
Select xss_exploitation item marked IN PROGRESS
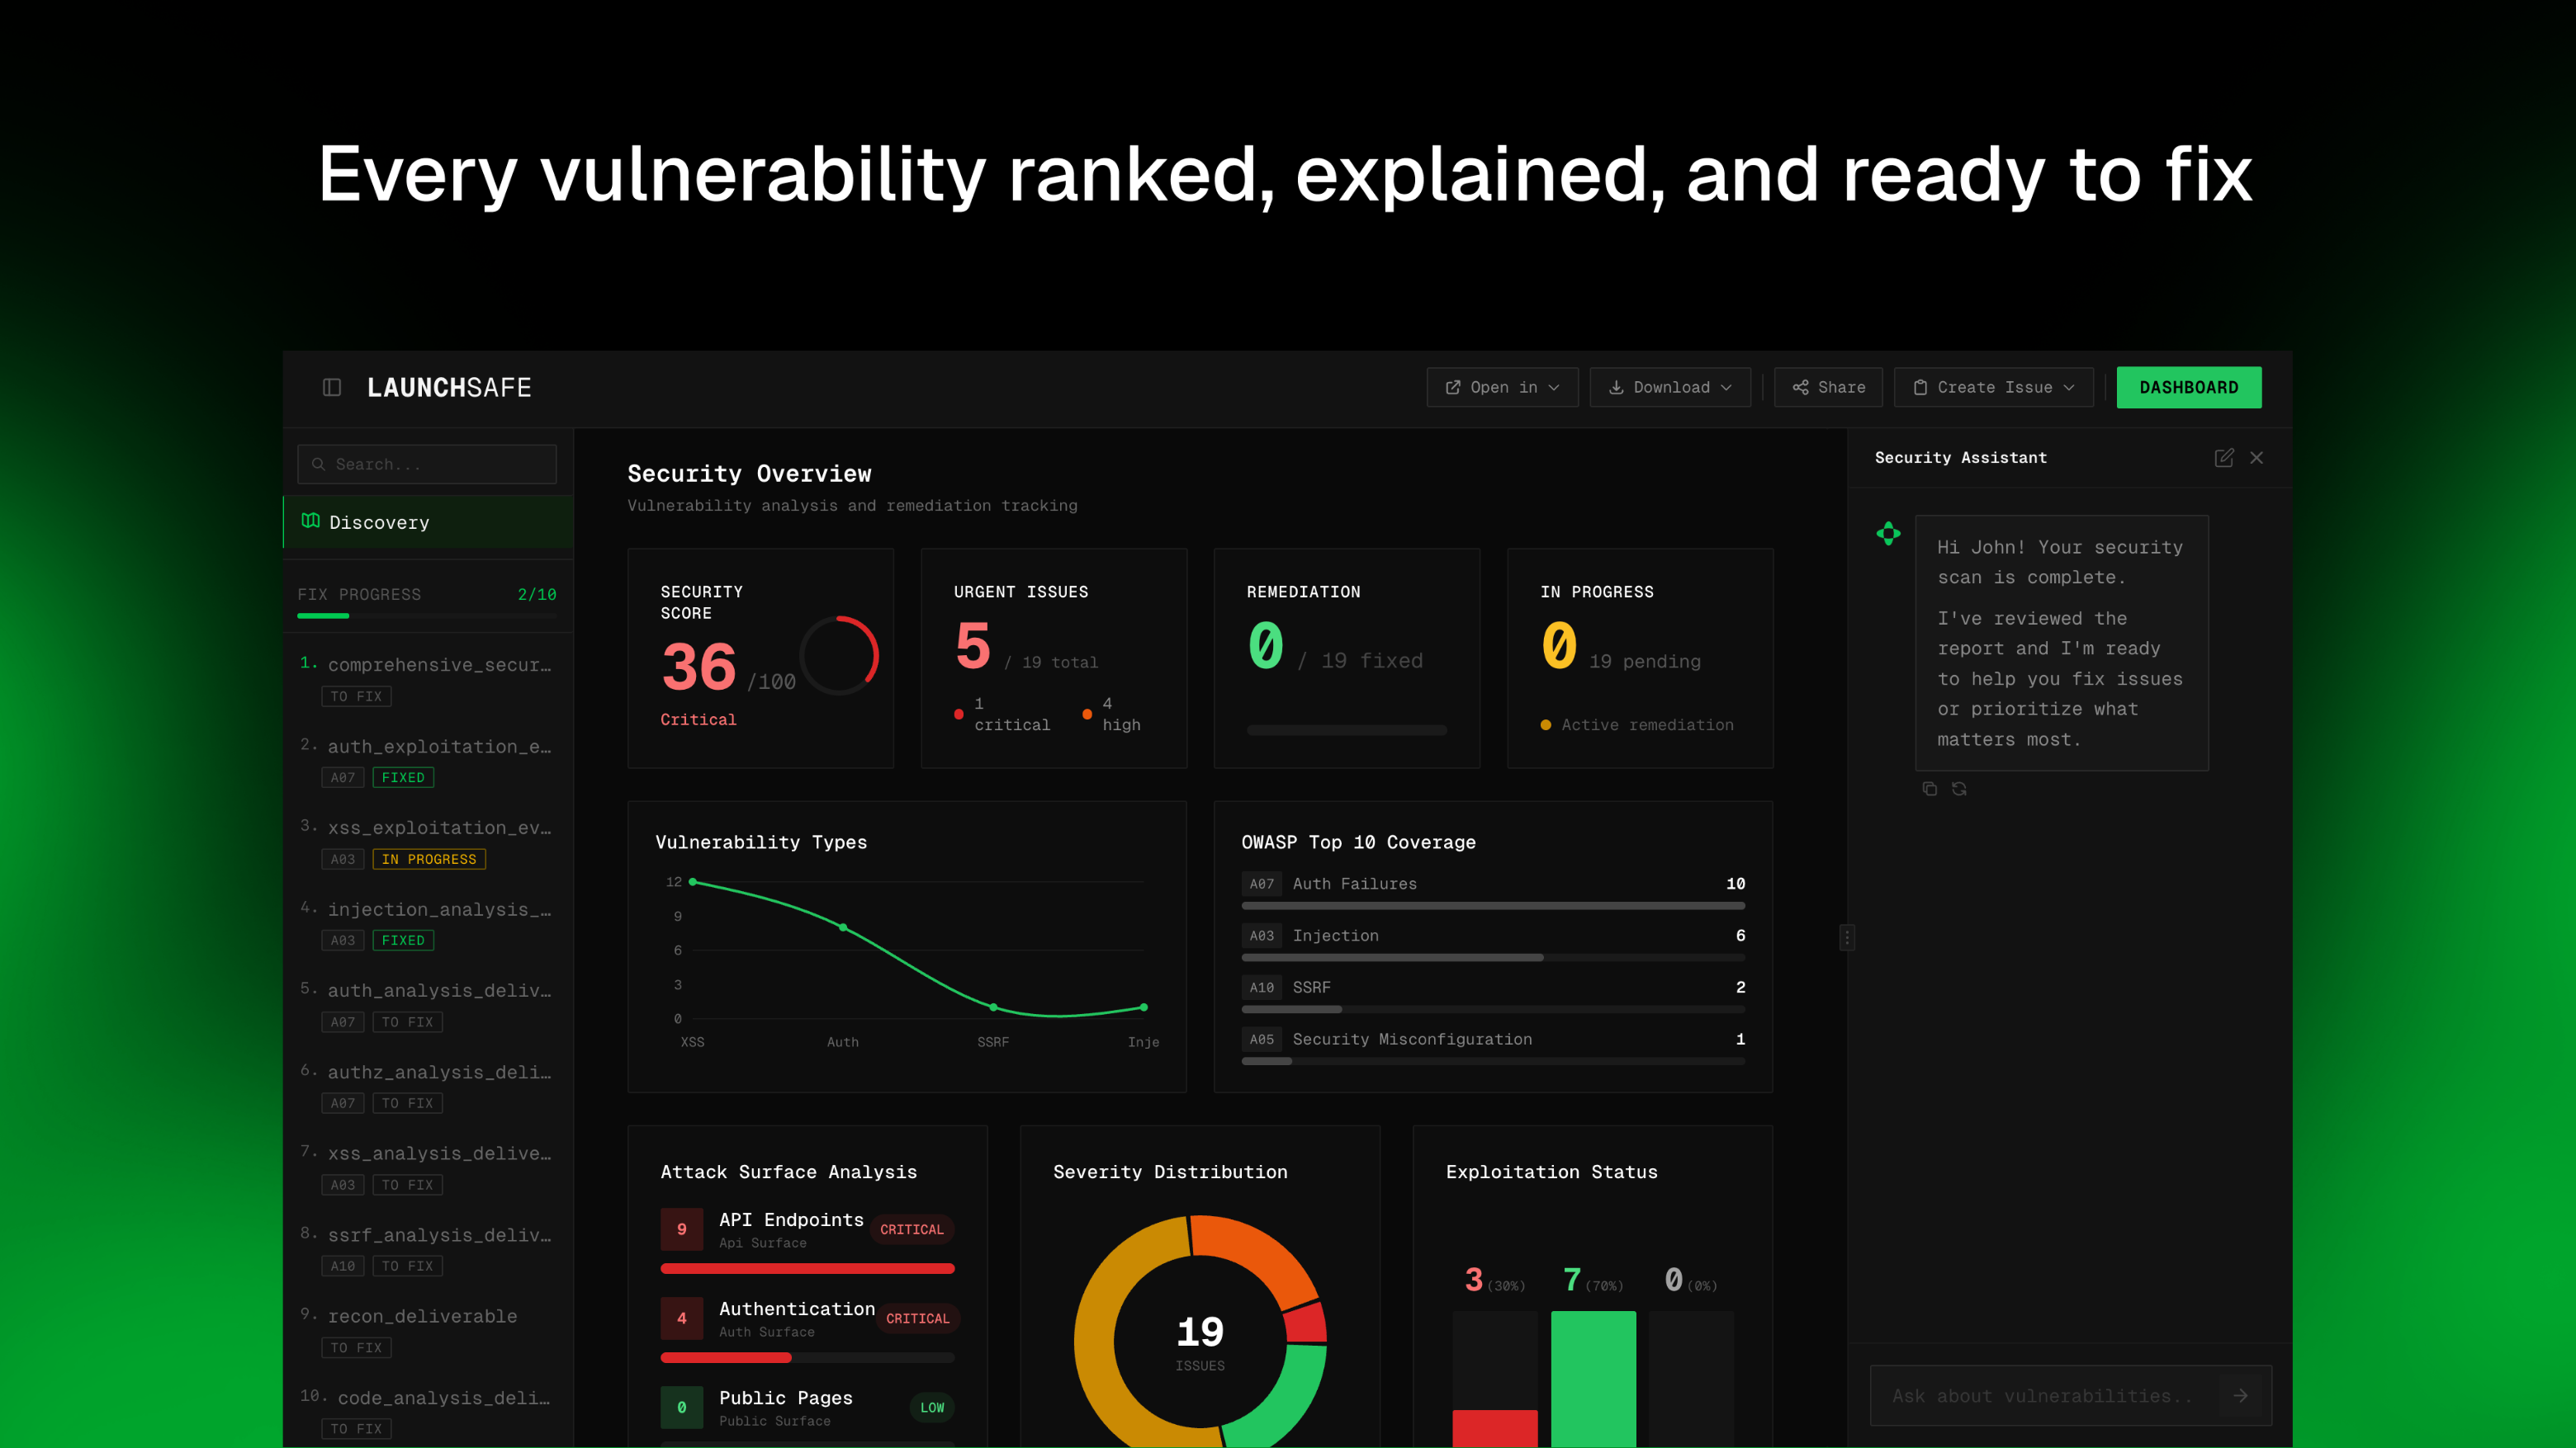(x=439, y=828)
